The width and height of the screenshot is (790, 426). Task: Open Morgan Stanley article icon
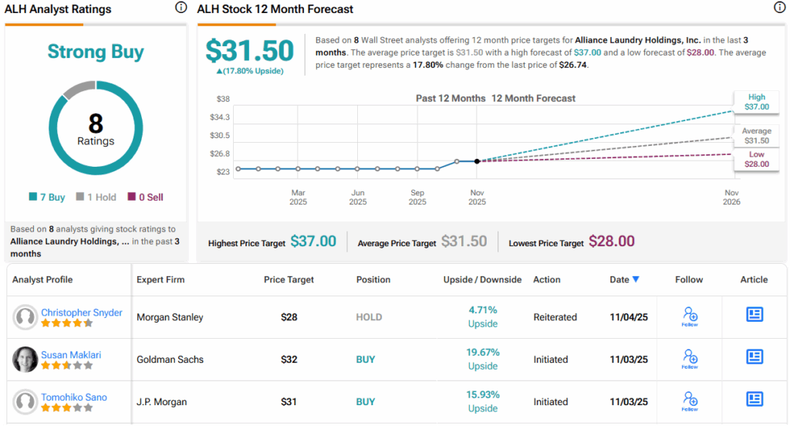click(x=755, y=314)
